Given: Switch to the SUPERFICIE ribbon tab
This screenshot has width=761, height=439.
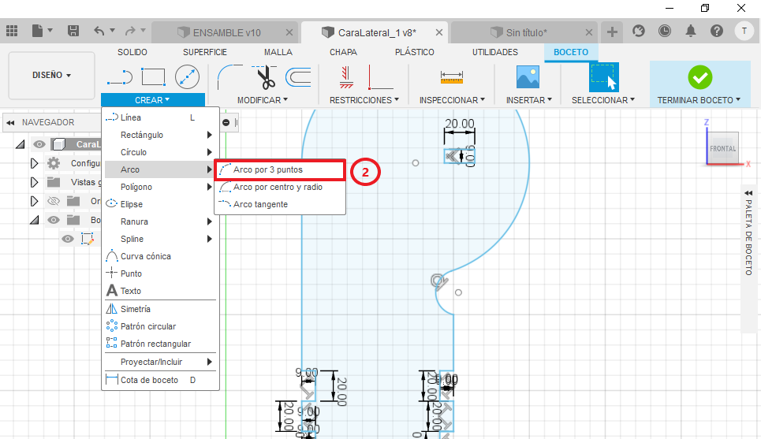Looking at the screenshot, I should coord(205,52).
